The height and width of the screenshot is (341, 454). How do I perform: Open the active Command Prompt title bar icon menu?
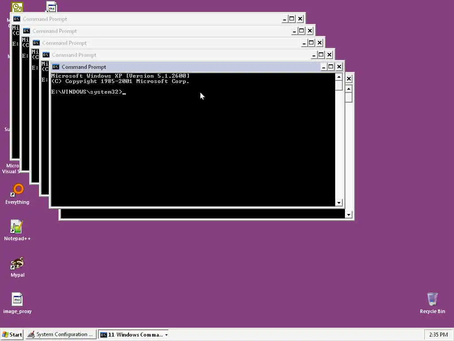coord(55,67)
